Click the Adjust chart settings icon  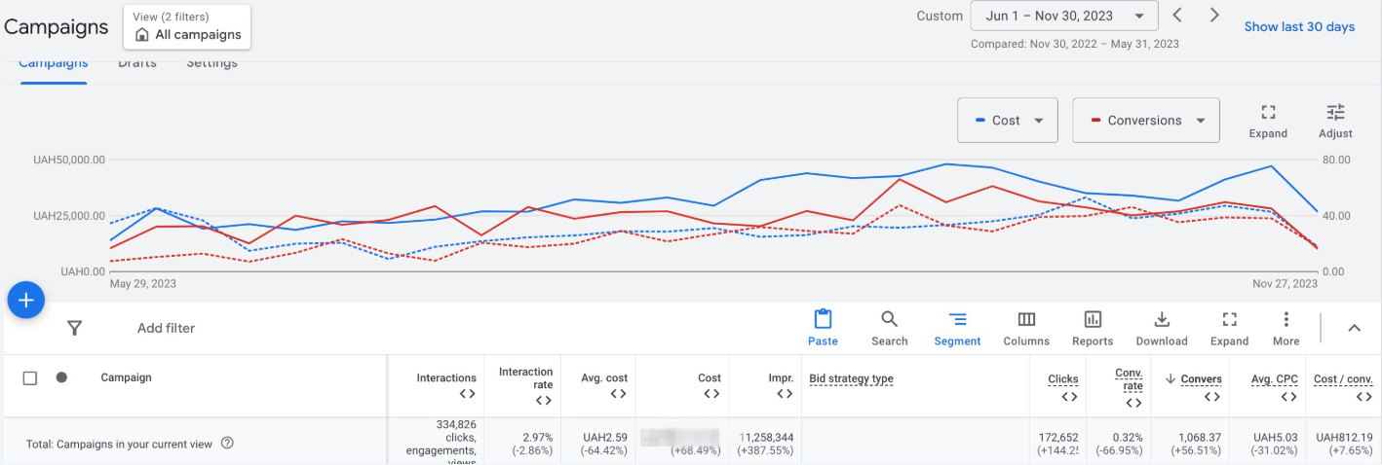[1335, 113]
